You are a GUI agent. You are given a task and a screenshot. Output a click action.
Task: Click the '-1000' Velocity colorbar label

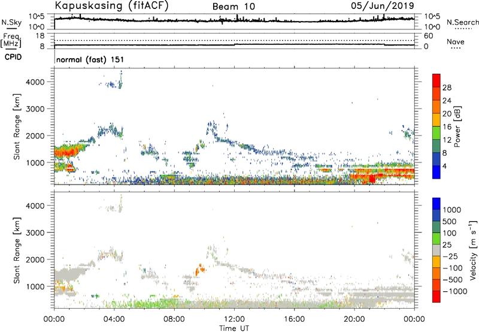454,291
